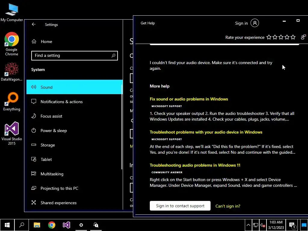Image resolution: width=308 pixels, height=231 pixels.
Task: Open the clock showing 1:03 AM
Action: point(276,225)
